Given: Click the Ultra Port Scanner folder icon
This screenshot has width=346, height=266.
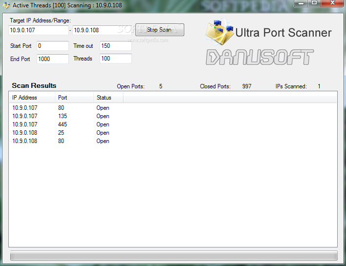Looking at the screenshot, I should pos(219,32).
